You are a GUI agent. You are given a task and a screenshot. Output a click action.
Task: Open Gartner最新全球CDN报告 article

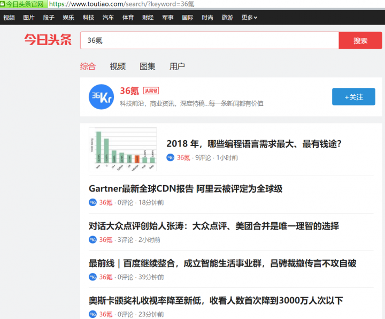186,189
